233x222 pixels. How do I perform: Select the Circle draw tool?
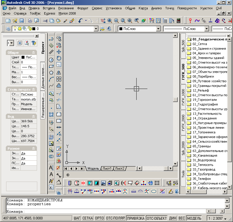point(51,60)
